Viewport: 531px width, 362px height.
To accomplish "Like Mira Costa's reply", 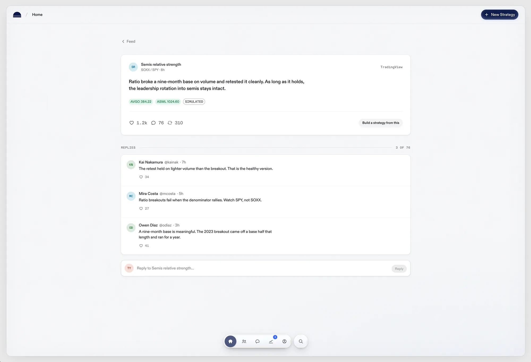I will pos(141,209).
